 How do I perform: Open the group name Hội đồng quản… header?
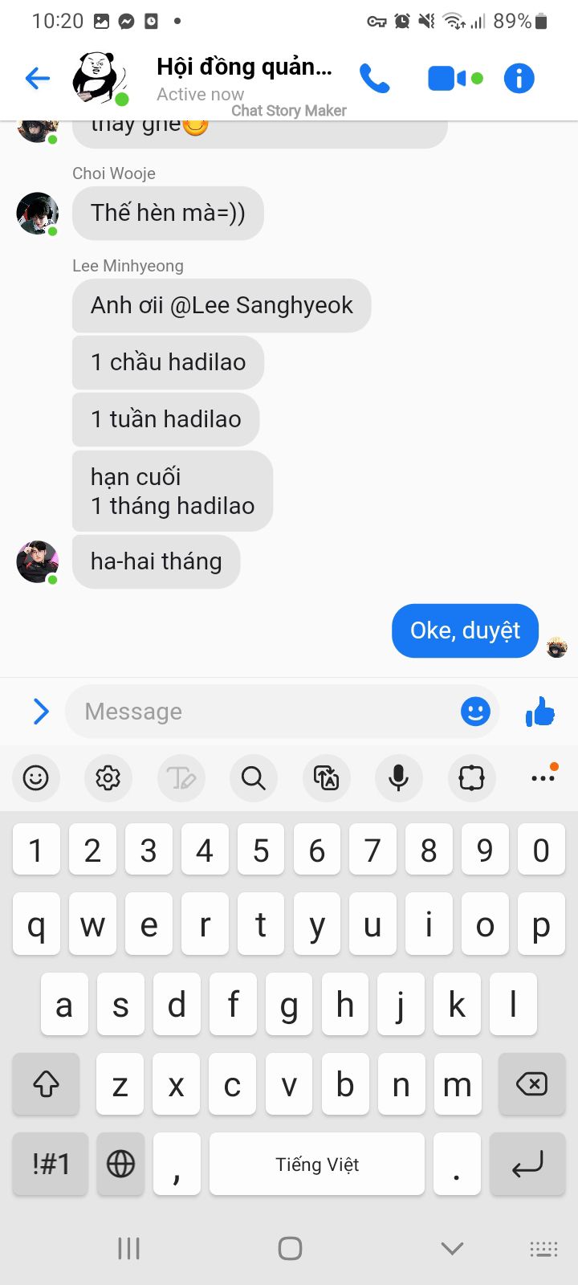pos(244,67)
